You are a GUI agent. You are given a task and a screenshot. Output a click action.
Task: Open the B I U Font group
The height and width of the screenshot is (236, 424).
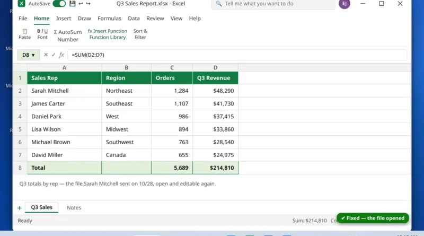[x=42, y=34]
